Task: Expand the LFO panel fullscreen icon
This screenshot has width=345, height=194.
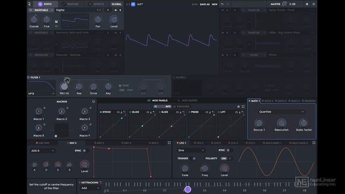Action: click(314, 143)
